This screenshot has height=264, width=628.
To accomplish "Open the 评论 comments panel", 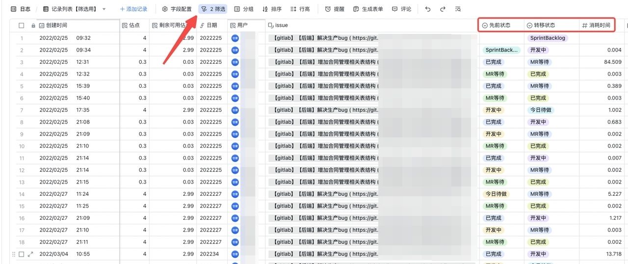I will [401, 9].
